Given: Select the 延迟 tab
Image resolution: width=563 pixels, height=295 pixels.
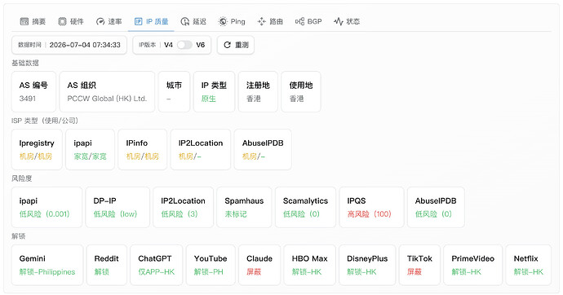Looking at the screenshot, I should pyautogui.click(x=193, y=21).
